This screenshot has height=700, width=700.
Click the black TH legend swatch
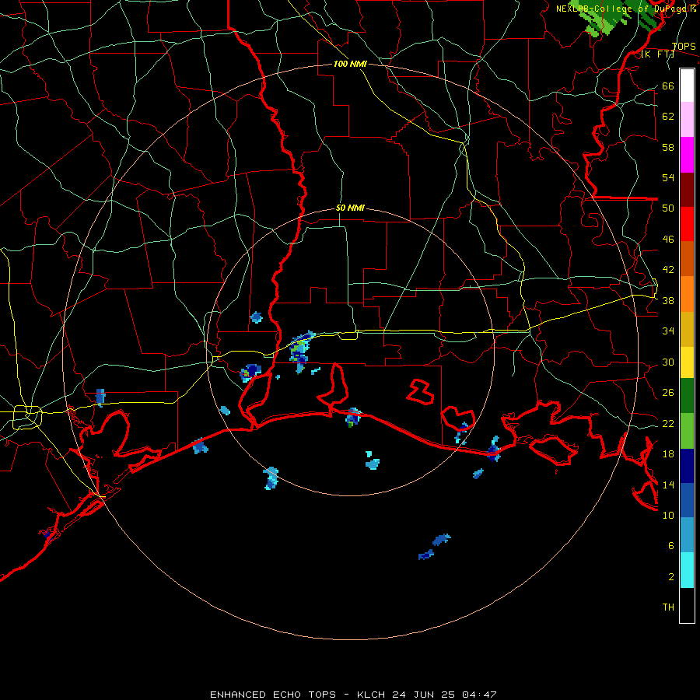tap(687, 605)
